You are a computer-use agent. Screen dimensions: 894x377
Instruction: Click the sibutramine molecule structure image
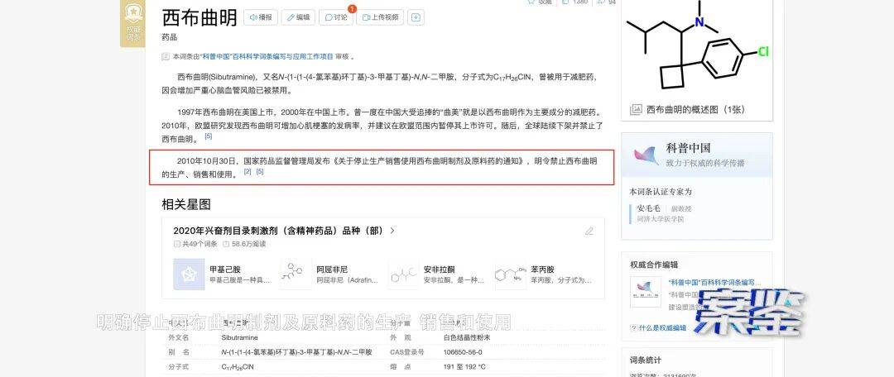point(695,50)
